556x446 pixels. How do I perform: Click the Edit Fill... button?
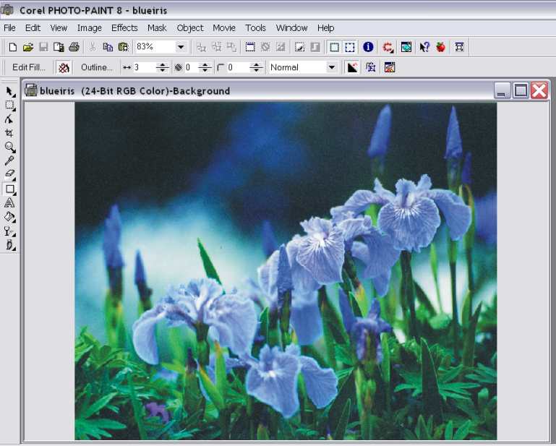tap(29, 67)
